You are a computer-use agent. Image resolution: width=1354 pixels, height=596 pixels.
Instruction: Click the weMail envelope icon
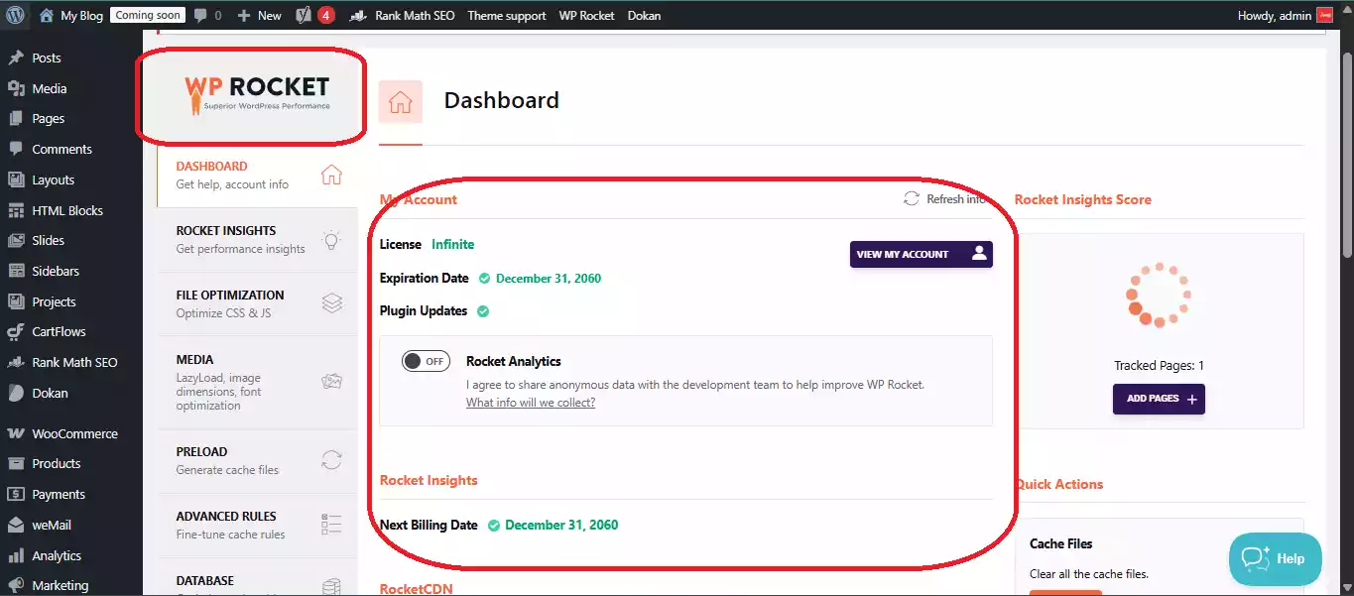point(16,525)
